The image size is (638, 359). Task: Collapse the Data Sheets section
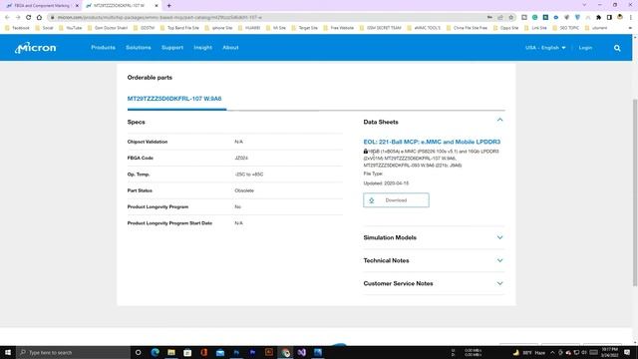[499, 120]
